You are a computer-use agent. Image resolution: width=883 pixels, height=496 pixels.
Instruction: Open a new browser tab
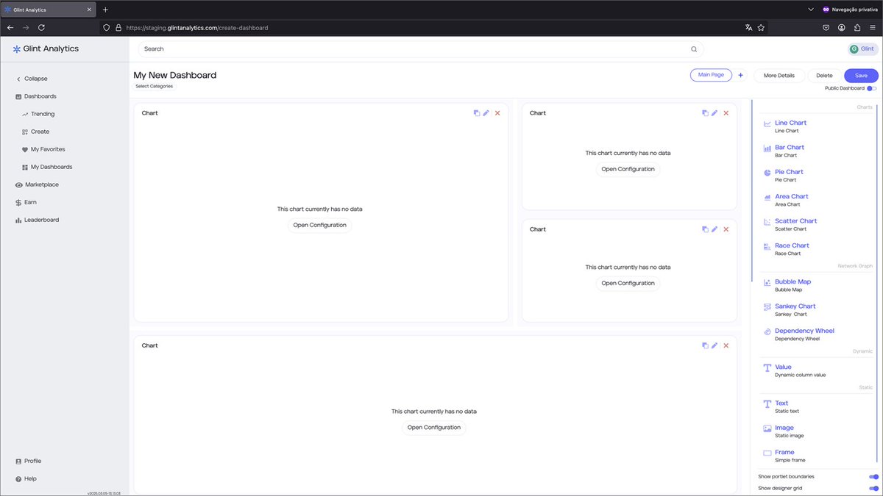pos(105,10)
